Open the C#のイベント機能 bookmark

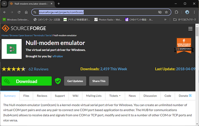coord(139,20)
